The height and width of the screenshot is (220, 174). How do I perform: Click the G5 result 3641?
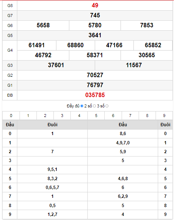(x=95, y=35)
